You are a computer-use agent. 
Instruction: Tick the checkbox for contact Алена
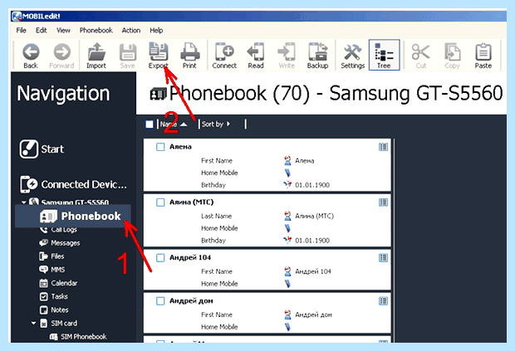pos(160,147)
